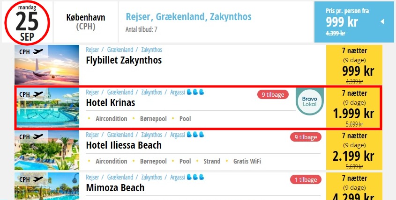
Task: Click the CPH airplane icon on Hotel Iliessa Beach
Action: click(38, 137)
